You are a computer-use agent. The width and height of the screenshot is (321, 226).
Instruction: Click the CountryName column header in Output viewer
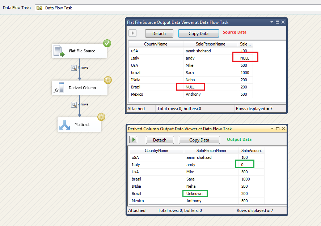(x=156, y=150)
